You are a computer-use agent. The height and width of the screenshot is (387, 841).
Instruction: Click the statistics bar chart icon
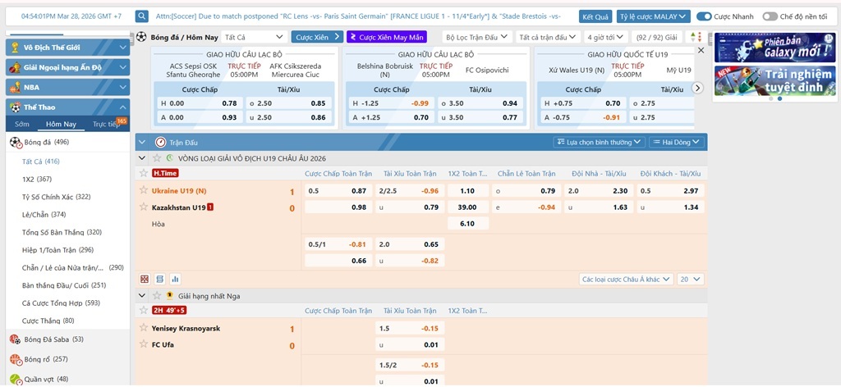[175, 280]
